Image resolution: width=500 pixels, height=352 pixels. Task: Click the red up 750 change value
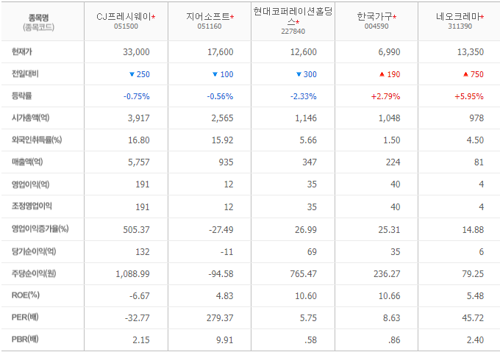pos(474,74)
